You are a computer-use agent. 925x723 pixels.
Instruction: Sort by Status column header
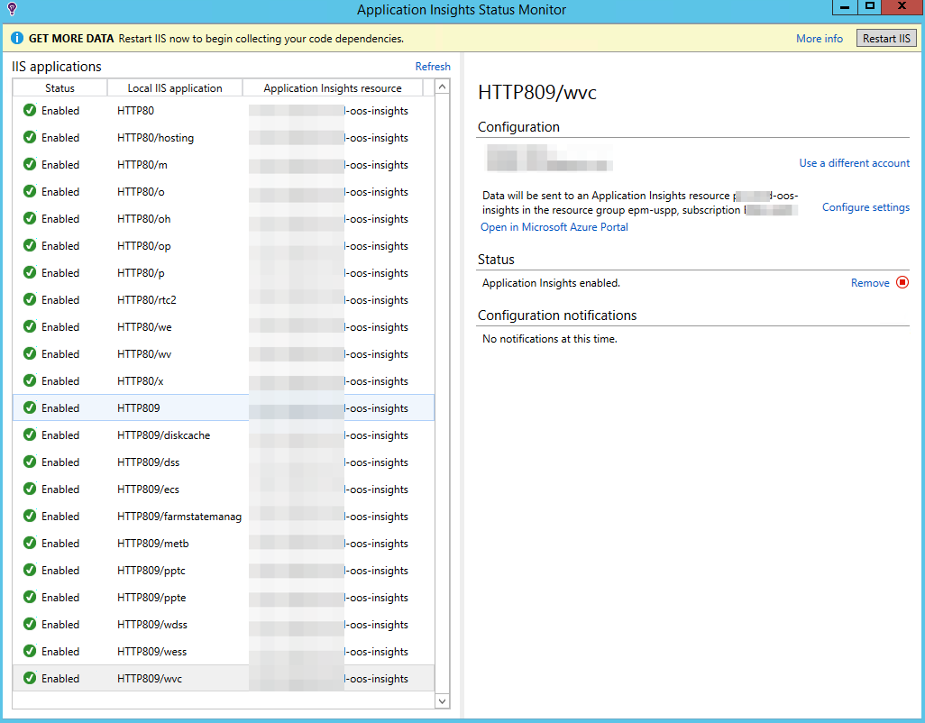[60, 88]
